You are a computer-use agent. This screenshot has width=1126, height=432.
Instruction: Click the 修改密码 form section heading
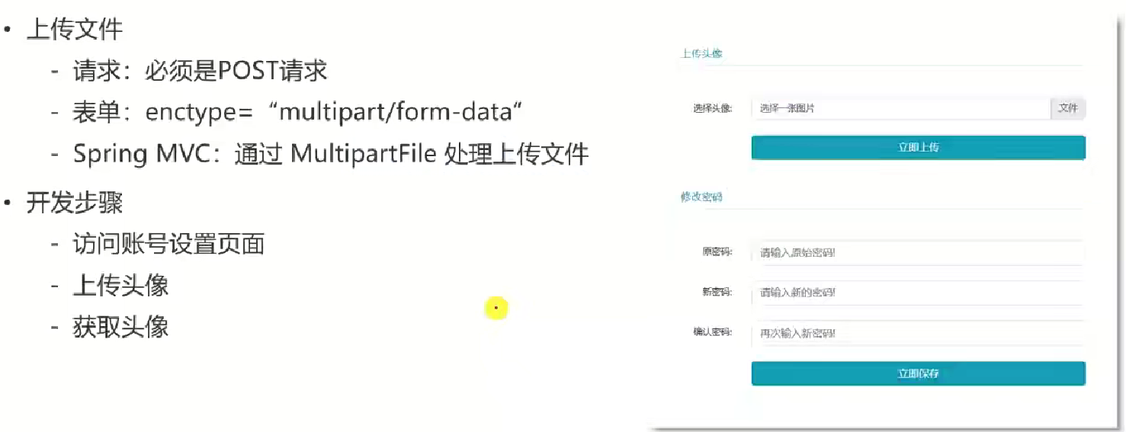(701, 197)
